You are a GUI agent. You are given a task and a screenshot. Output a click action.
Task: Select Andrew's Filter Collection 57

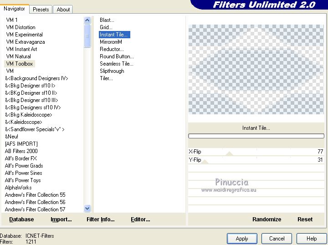point(35,209)
